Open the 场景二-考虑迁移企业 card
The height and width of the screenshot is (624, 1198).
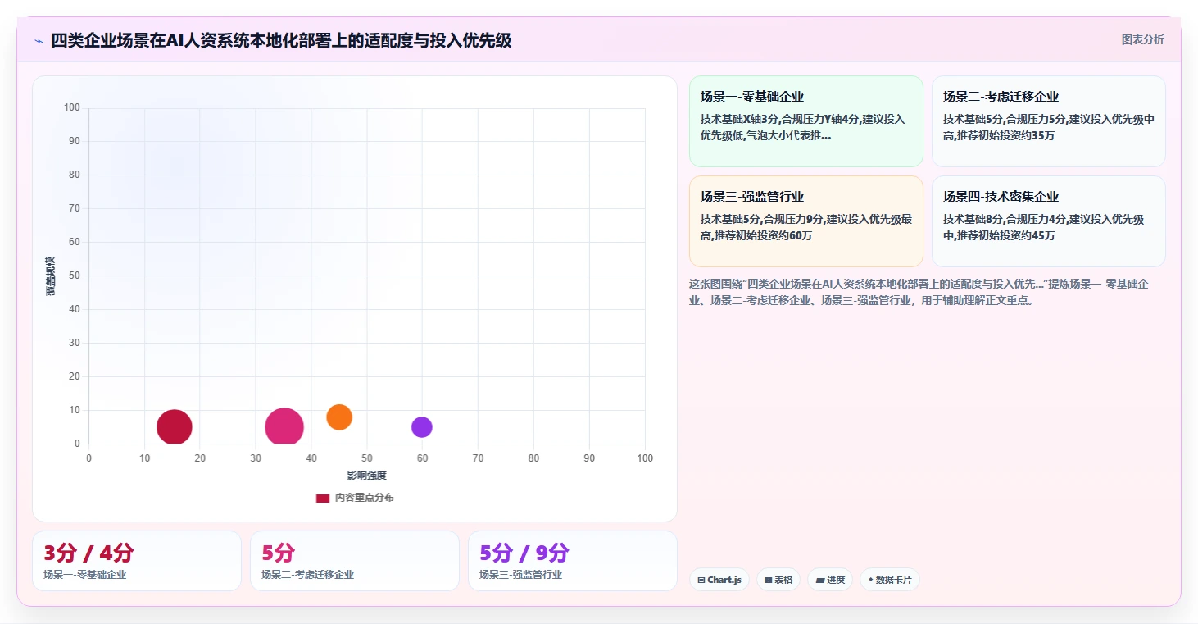pyautogui.click(x=1049, y=121)
